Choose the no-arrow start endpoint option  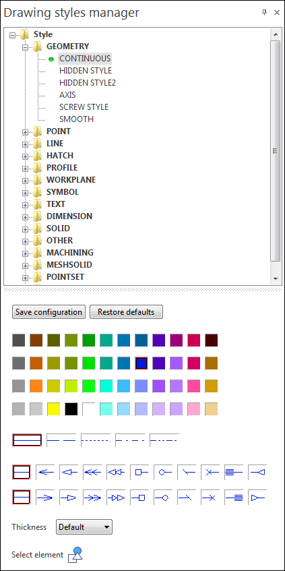22,472
